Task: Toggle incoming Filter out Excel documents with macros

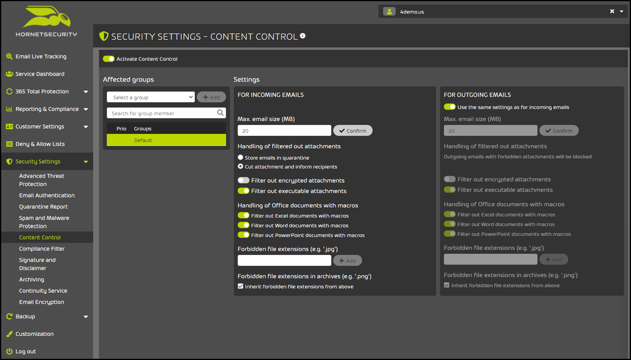Action: (244, 215)
